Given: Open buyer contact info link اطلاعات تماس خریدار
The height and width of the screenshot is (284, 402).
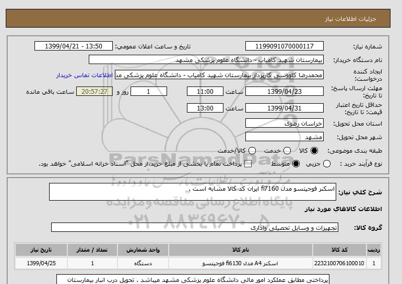Looking at the screenshot, I should [85, 76].
